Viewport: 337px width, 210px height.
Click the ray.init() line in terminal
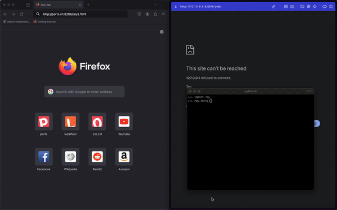[x=200, y=101]
